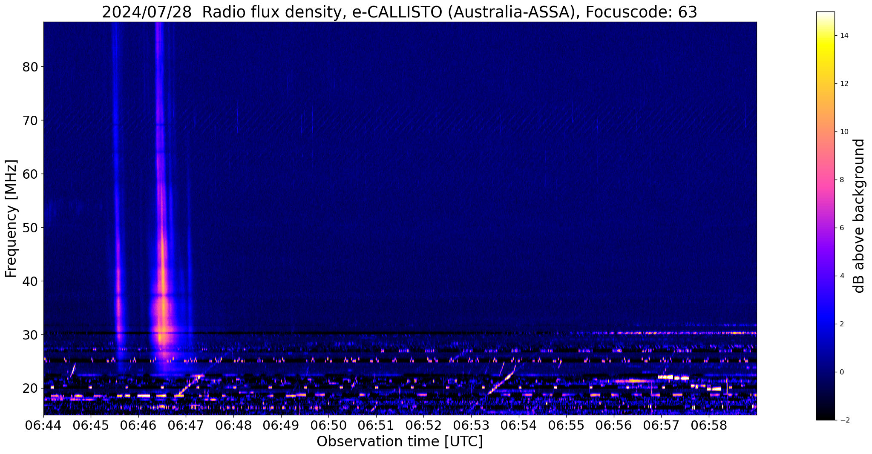Click the 'Frequency [MHz]' axis label
Image resolution: width=872 pixels, height=454 pixels.
click(12, 219)
